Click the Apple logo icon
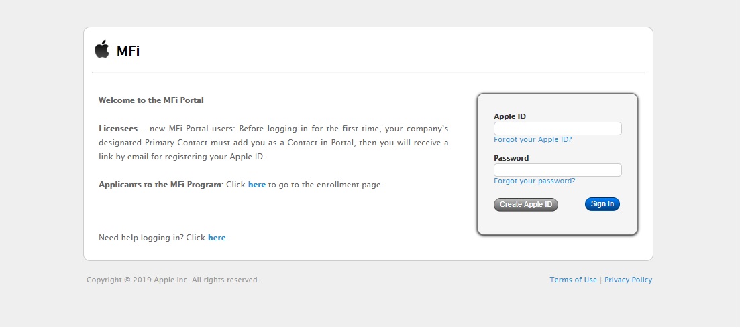The width and height of the screenshot is (742, 328). 101,50
